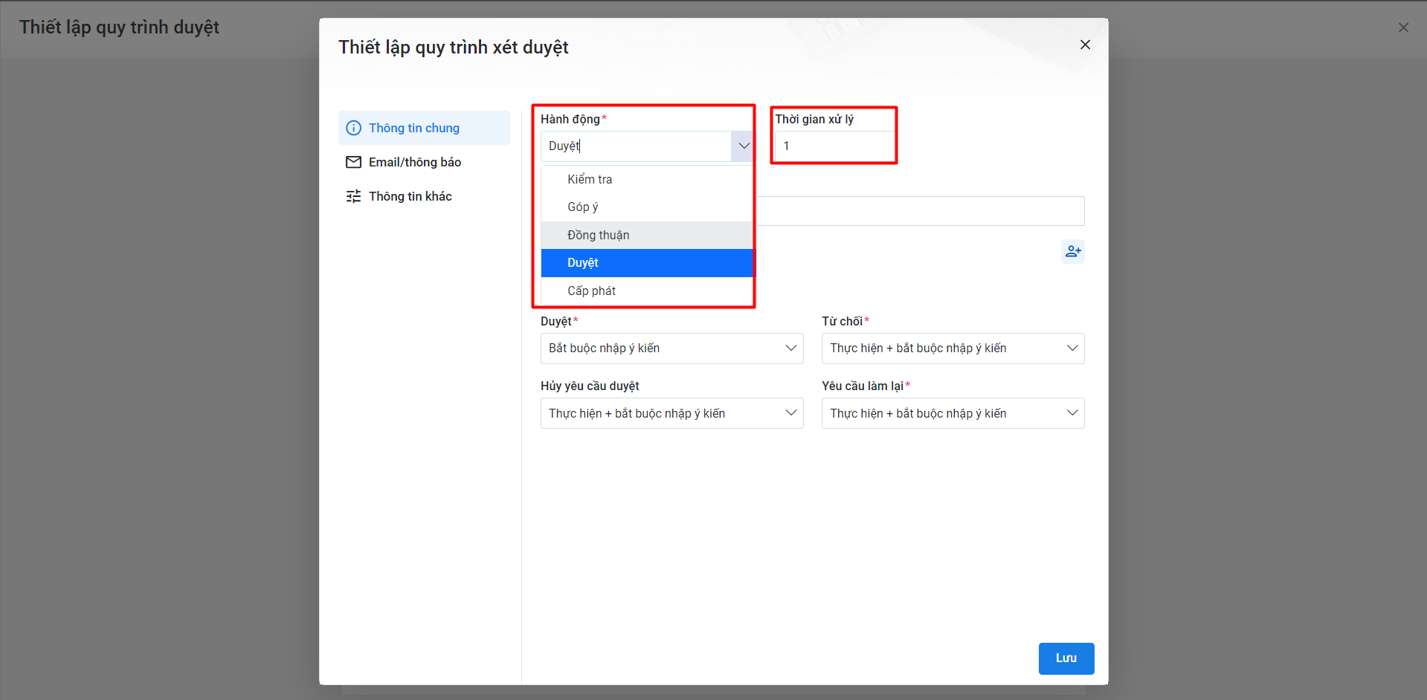The width and height of the screenshot is (1427, 700).
Task: Open the Thông tin chung tab
Action: coord(424,128)
